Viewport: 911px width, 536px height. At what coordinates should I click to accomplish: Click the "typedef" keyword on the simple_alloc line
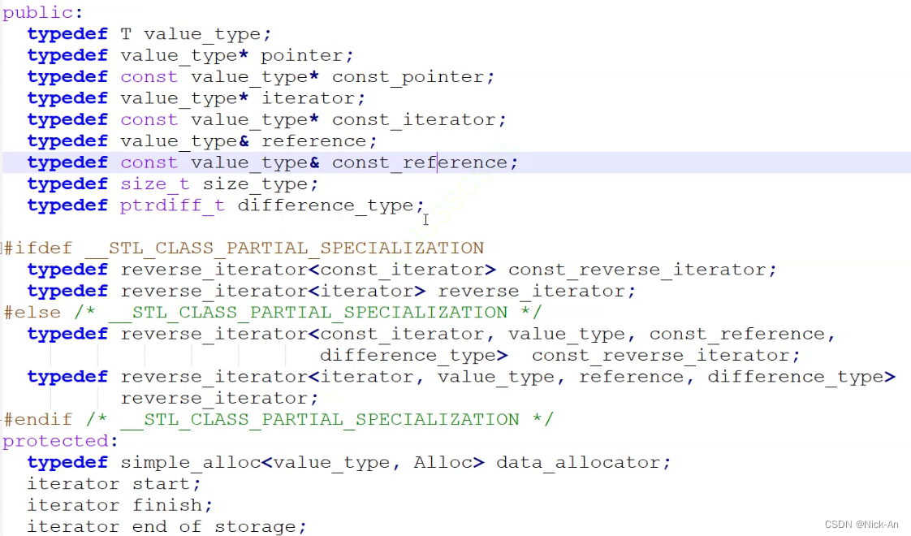point(67,463)
